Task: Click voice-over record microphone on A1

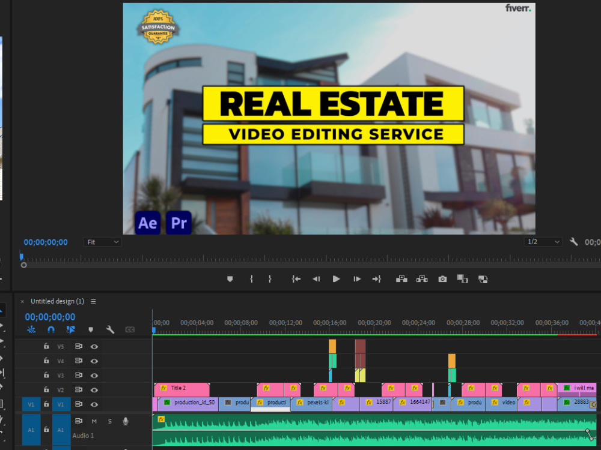Action: coord(126,421)
